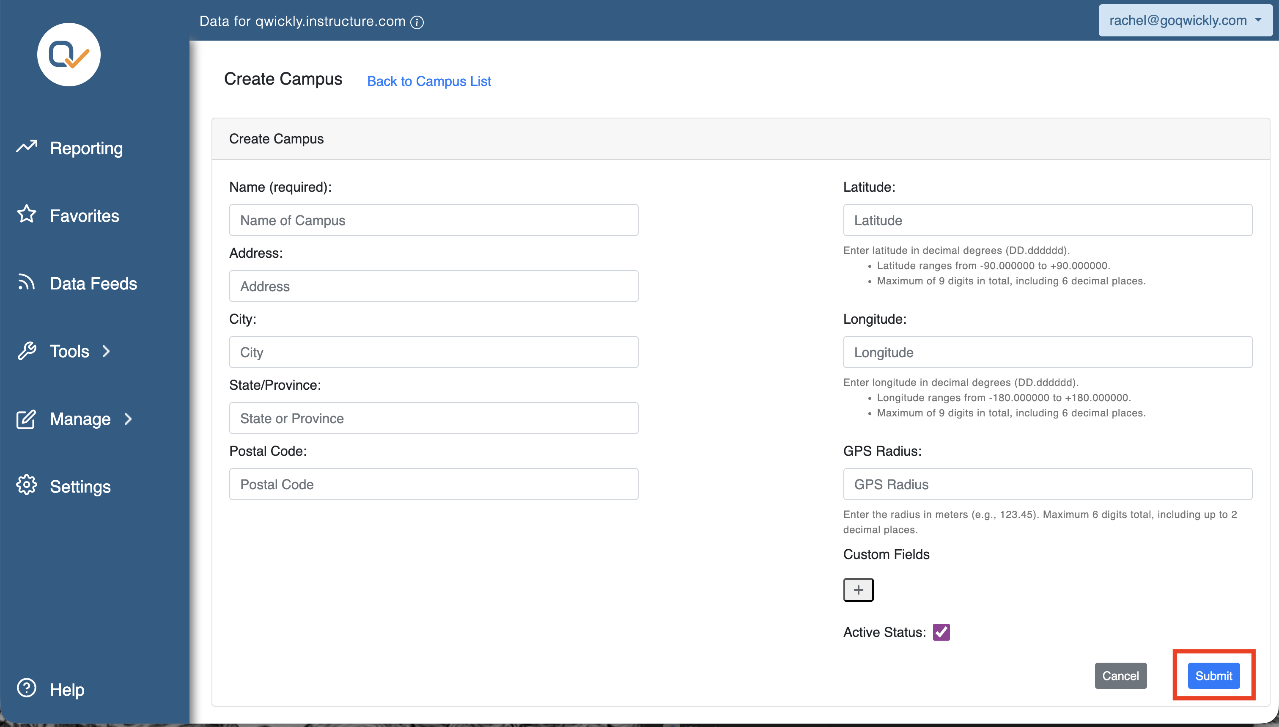Focus the GPS Radius input field
Image resolution: width=1279 pixels, height=727 pixels.
coord(1048,485)
